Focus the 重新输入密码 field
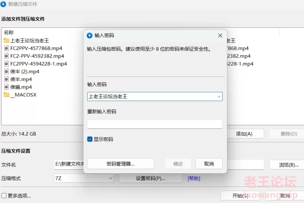This screenshot has height=203, width=304. coord(155,124)
